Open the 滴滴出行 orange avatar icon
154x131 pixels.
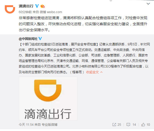pos(10,9)
